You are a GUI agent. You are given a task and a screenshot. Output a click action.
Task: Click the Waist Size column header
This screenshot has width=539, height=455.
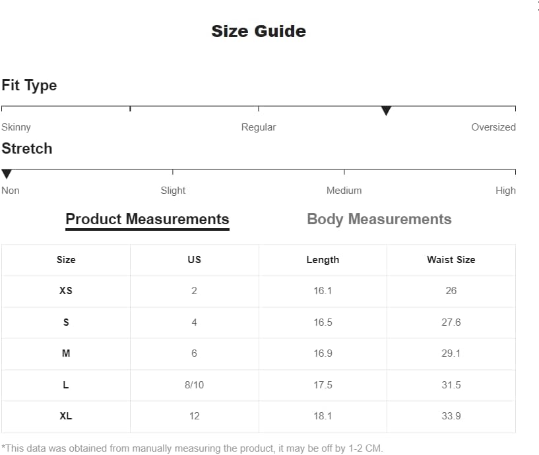tap(451, 260)
